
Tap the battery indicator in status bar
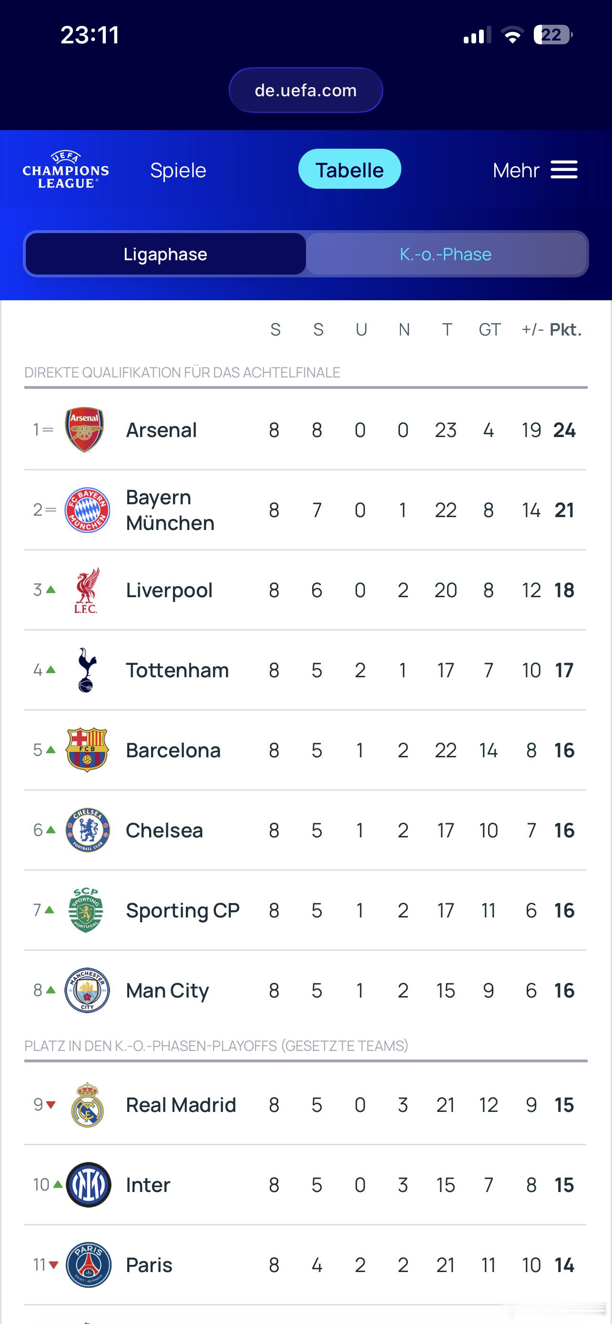click(552, 35)
